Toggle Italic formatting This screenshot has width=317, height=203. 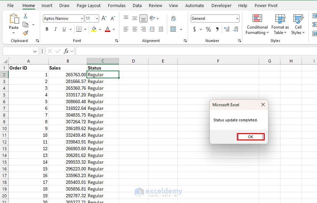pos(56,29)
